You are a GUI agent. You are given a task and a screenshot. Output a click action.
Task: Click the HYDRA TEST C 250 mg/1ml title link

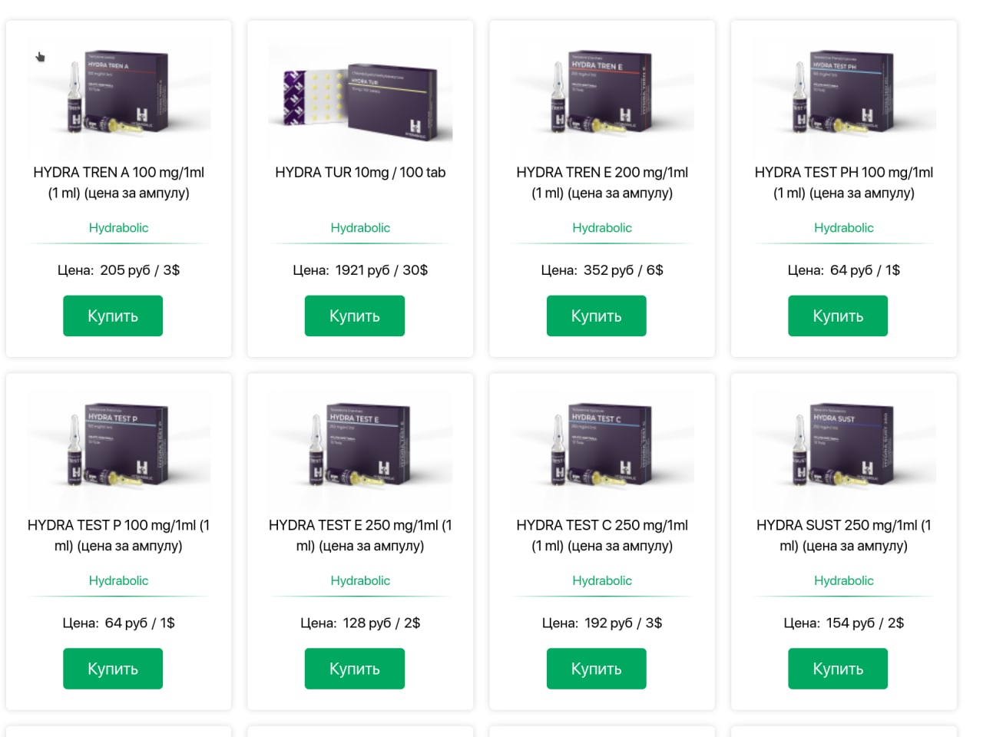602,535
